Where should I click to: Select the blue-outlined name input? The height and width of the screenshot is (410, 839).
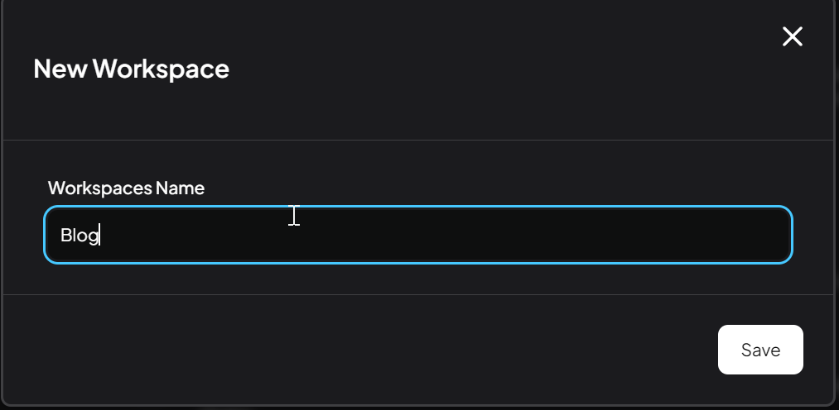click(x=418, y=235)
